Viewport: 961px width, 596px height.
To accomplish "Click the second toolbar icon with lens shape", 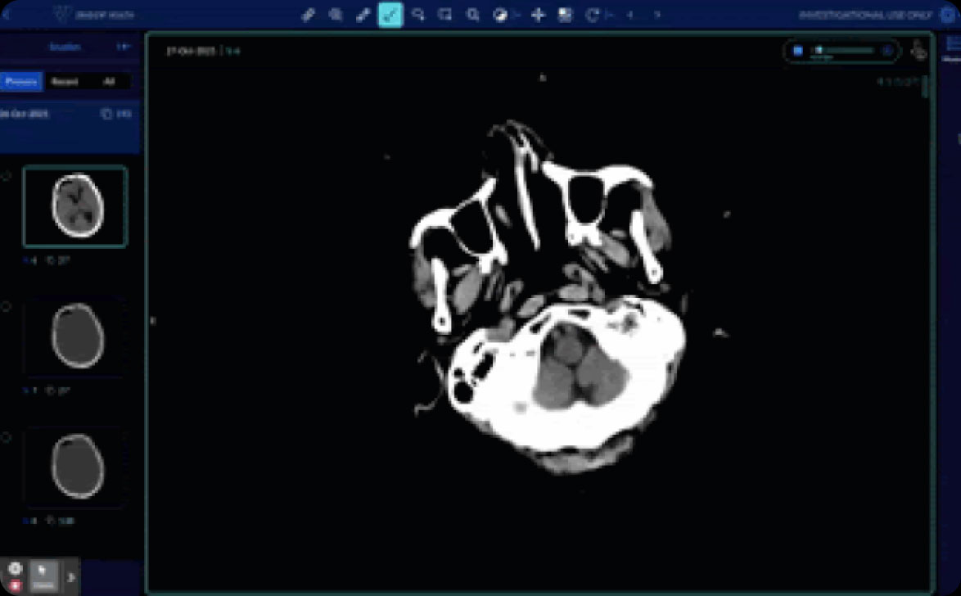I will [x=336, y=15].
